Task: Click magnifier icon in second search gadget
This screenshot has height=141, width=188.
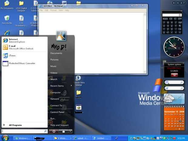Action: coord(182,88)
